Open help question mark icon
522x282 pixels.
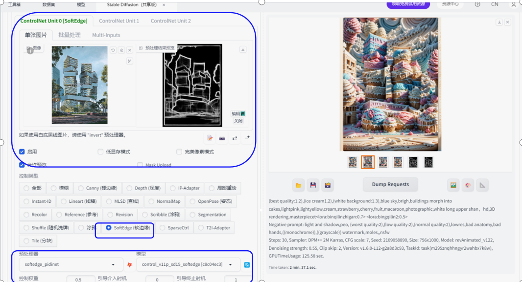pyautogui.click(x=477, y=4)
